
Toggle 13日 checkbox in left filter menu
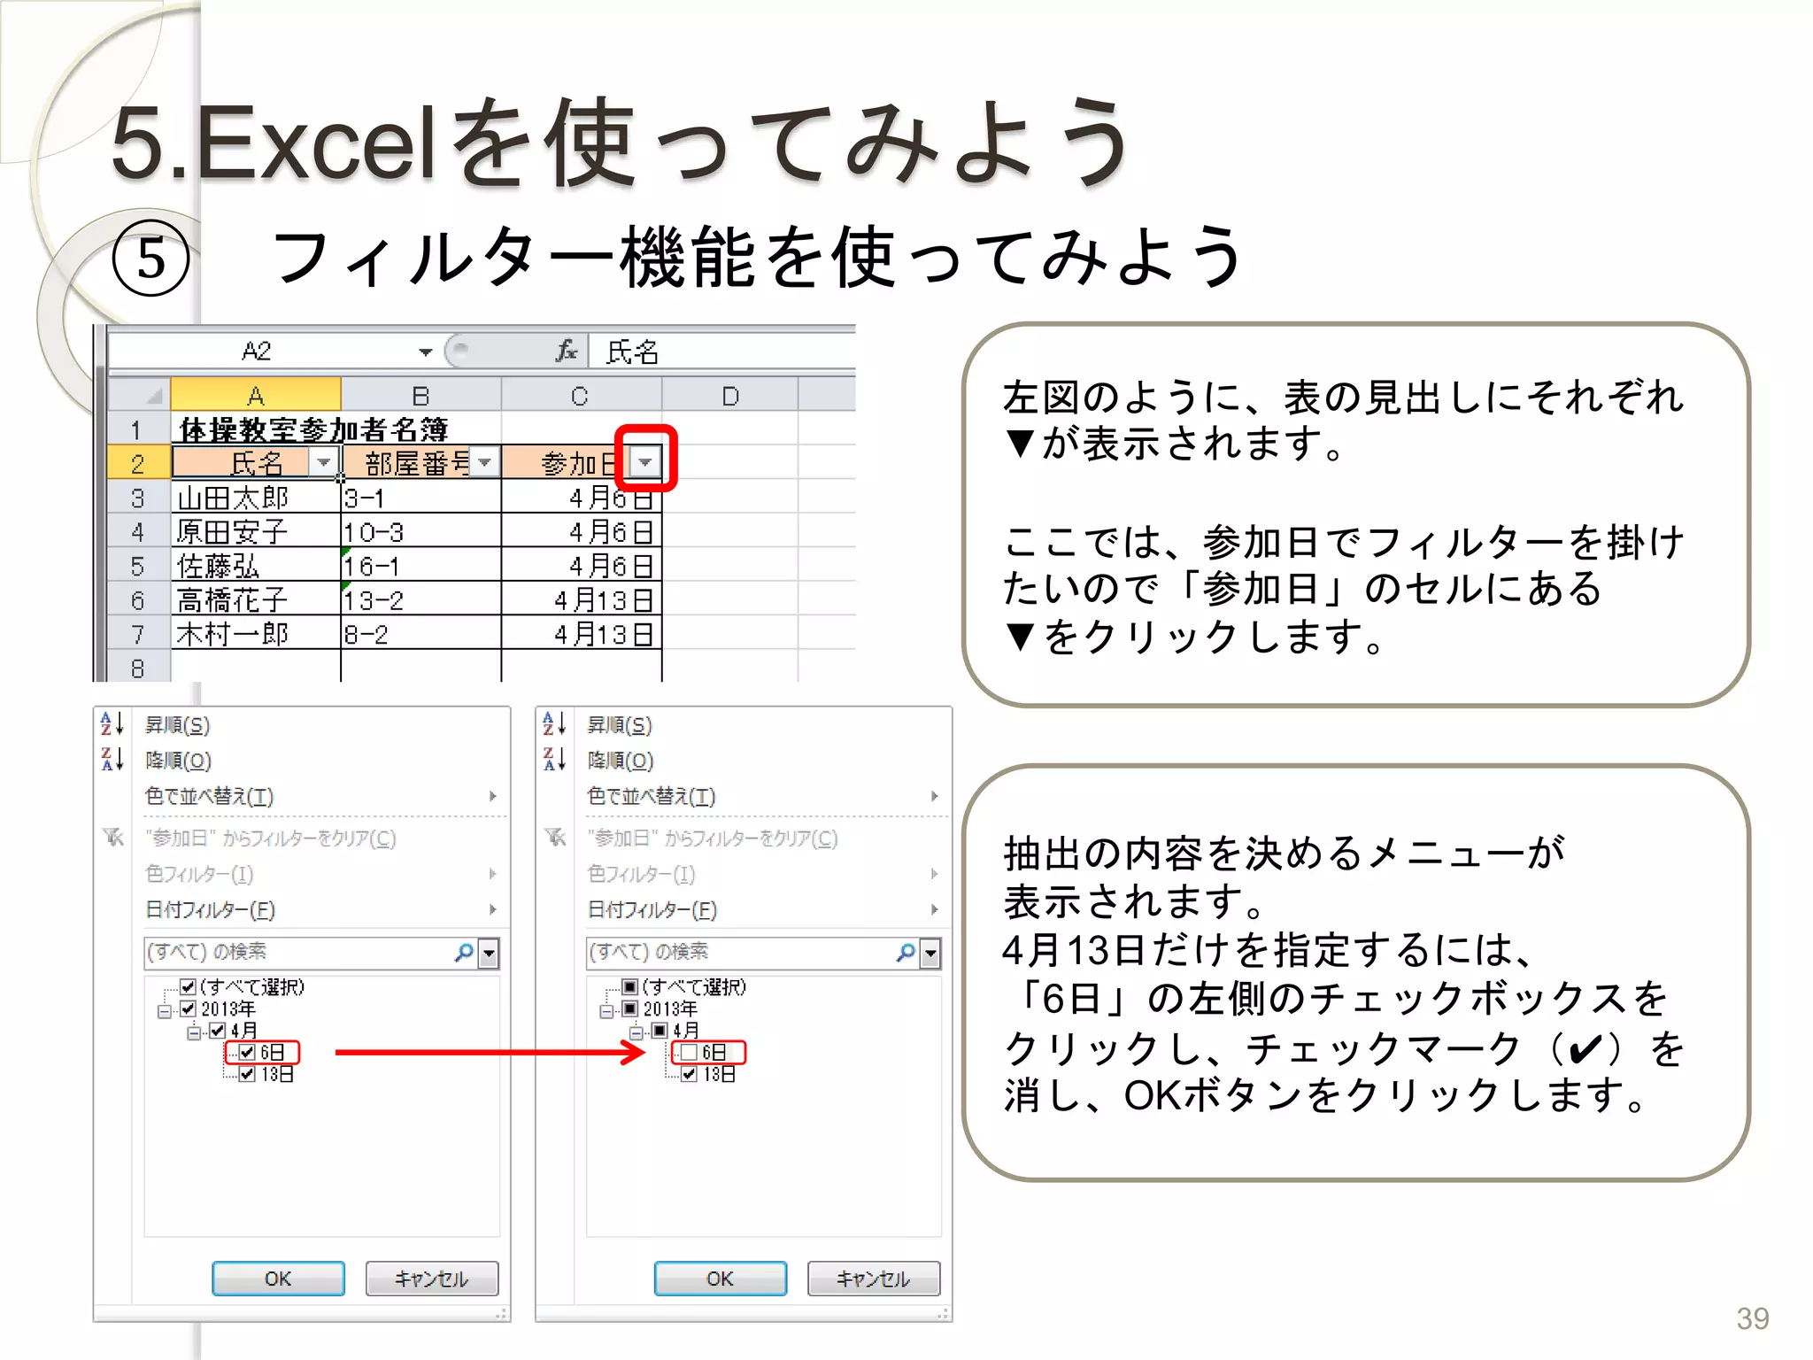coord(248,1074)
